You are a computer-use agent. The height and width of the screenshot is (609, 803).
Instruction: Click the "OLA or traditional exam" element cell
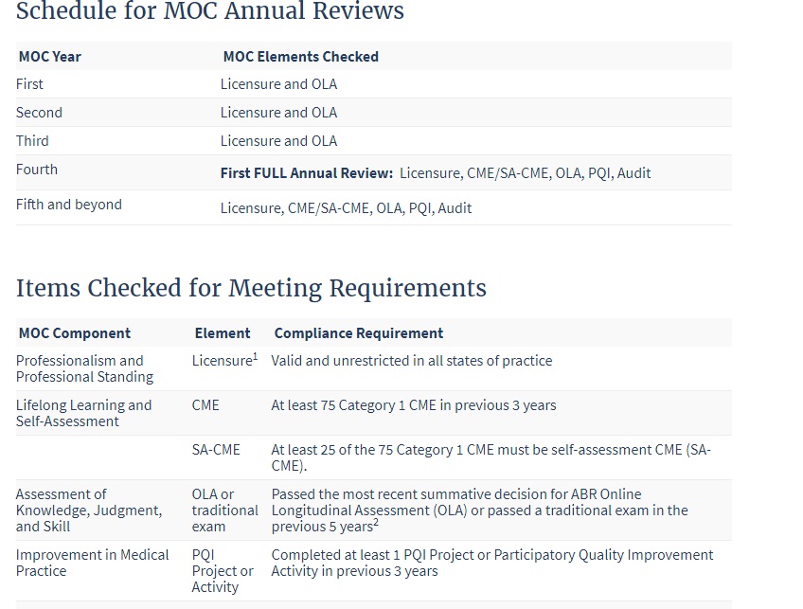pyautogui.click(x=224, y=510)
